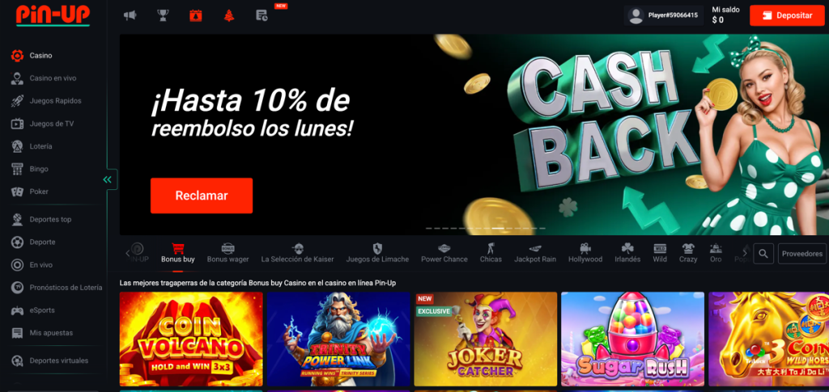Image resolution: width=829 pixels, height=392 pixels.
Task: Open the Player#59066415 profile avatar
Action: pos(636,15)
